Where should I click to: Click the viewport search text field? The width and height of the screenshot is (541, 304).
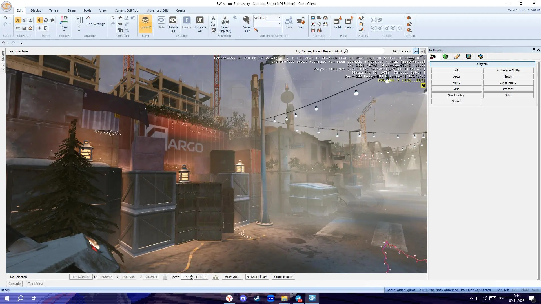tap(367, 51)
